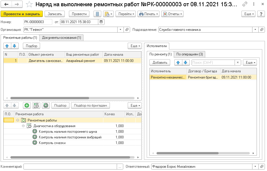This screenshot has width=267, height=171.
Task: Move repair work row down in lower table
Action: 15,106
